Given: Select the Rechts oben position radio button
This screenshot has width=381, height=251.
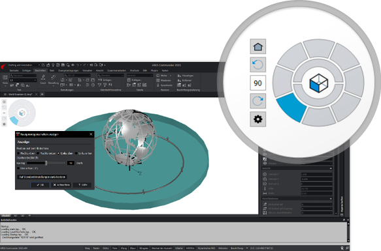Looking at the screenshot, I should click(18, 153).
